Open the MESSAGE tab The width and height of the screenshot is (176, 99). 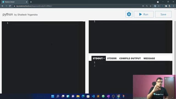coord(149,58)
